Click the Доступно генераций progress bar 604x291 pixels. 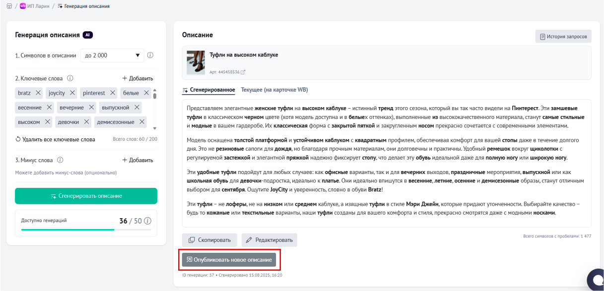pyautogui.click(x=86, y=230)
